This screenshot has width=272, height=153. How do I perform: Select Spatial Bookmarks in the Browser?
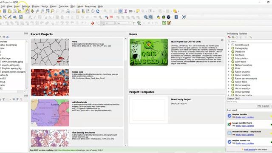(8, 45)
